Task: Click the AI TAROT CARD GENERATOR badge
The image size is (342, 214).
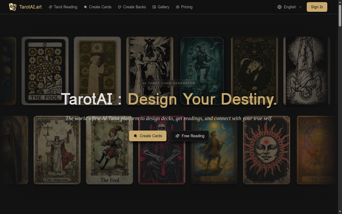Action: [x=169, y=83]
